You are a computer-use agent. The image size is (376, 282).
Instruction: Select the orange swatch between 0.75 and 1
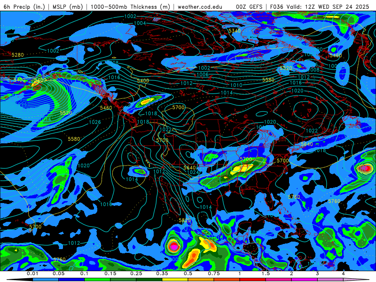[x=227, y=280]
